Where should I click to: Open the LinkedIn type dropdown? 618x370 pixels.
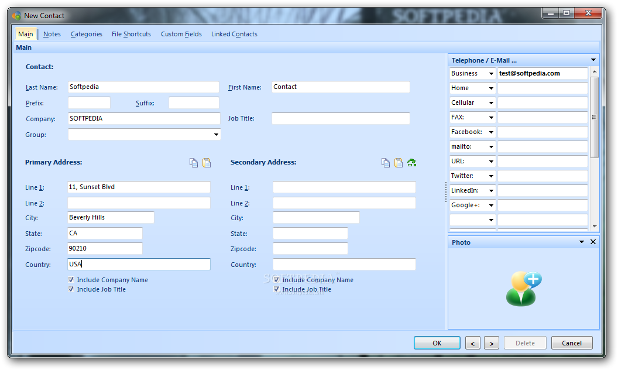tap(491, 190)
